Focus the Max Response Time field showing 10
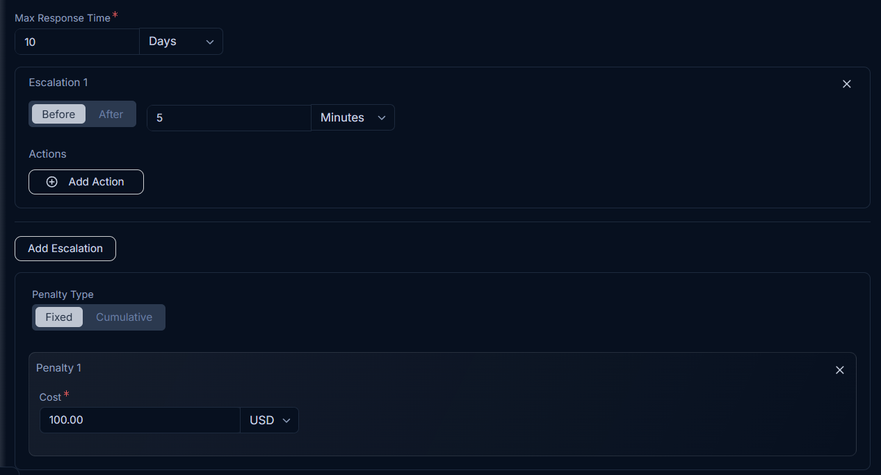881x475 pixels. tap(77, 42)
